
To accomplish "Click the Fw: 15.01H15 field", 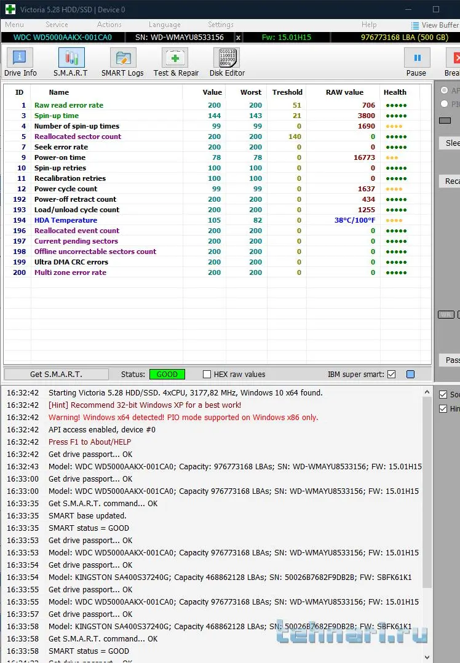I will [x=286, y=38].
